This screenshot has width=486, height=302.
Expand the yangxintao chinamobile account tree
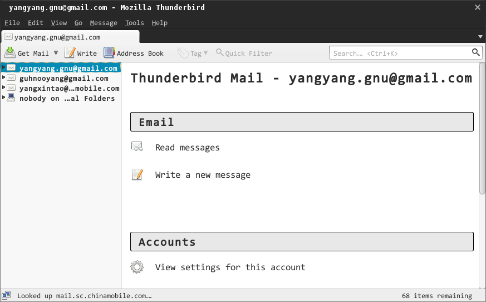(3, 87)
